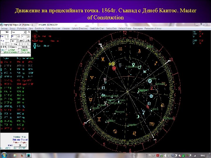Open the Dorichoria menu

(39, 28)
